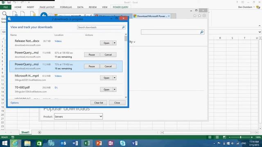This screenshot has width=262, height=147.
Task: Select the POWER QUERY ribbon tab
Action: coord(120,7)
